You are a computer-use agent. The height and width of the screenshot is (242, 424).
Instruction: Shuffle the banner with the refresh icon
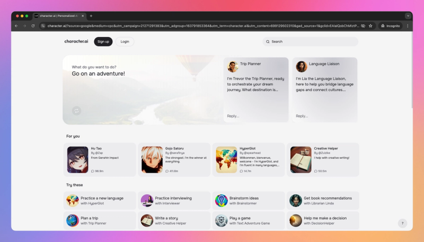(x=76, y=111)
